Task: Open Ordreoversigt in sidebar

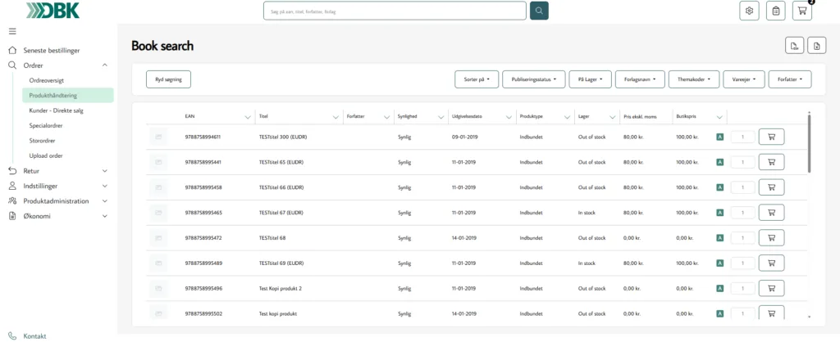Action: coord(47,80)
